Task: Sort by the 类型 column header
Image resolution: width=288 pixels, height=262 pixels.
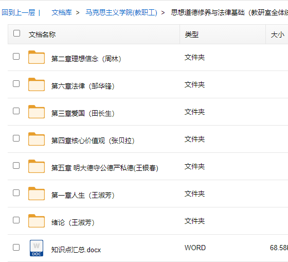Action: [x=191, y=34]
